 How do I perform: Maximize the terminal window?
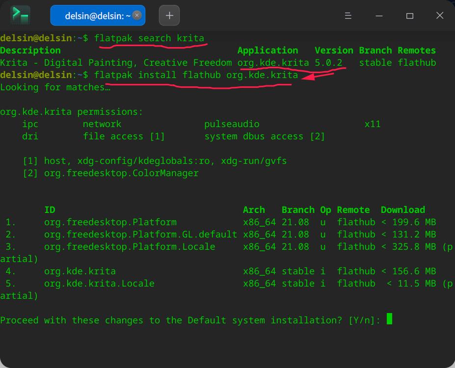coord(410,16)
